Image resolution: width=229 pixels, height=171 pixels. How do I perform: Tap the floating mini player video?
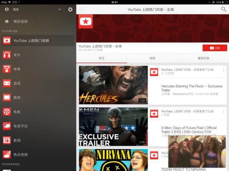pyautogui.click(x=197, y=151)
